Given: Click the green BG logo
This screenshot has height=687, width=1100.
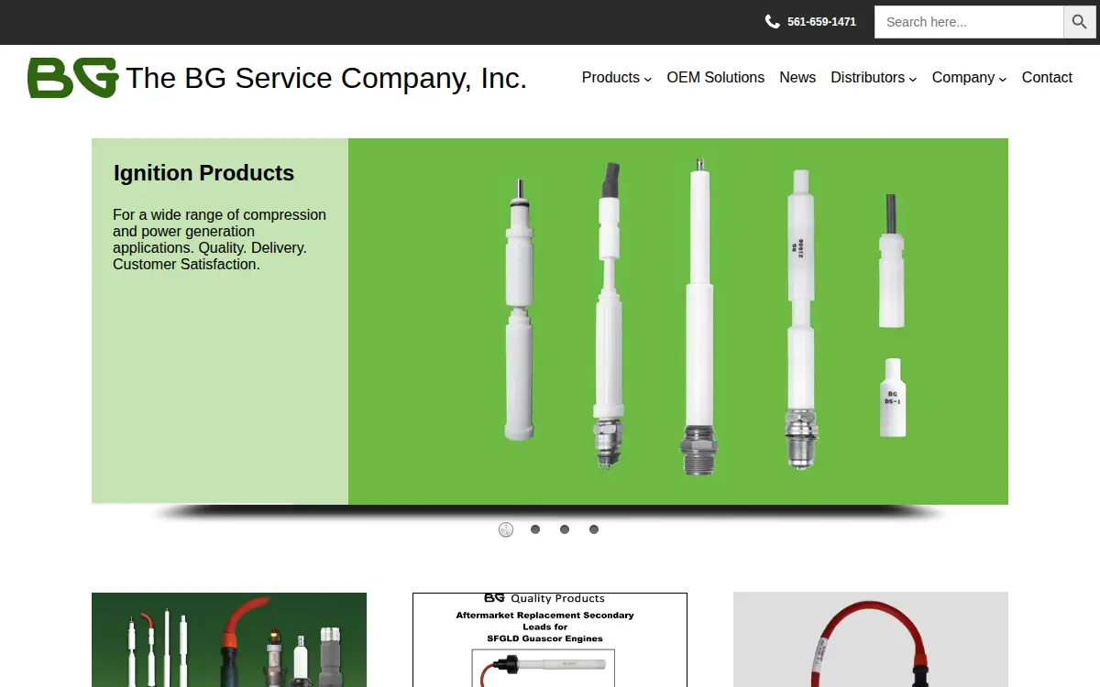Looking at the screenshot, I should click(x=73, y=78).
